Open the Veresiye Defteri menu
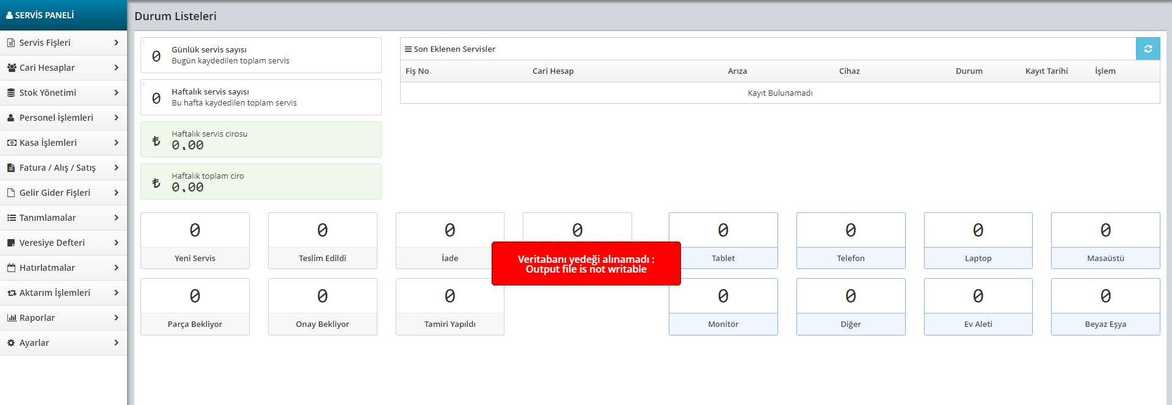This screenshot has width=1172, height=405. point(52,243)
